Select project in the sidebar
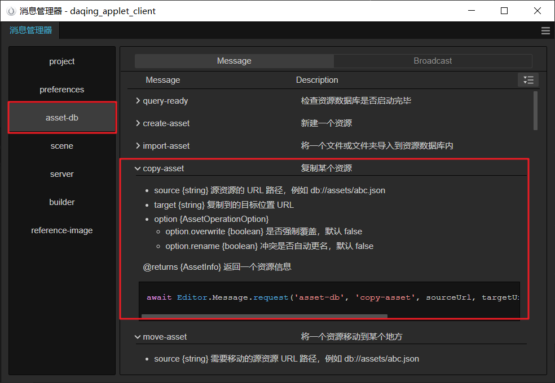 point(62,61)
